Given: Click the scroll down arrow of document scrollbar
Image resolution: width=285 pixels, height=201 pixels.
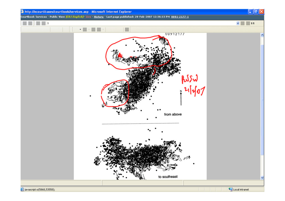Looking at the screenshot, I should [x=262, y=177].
